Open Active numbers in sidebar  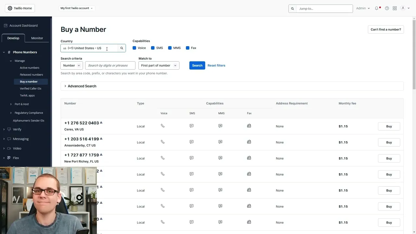(30, 68)
